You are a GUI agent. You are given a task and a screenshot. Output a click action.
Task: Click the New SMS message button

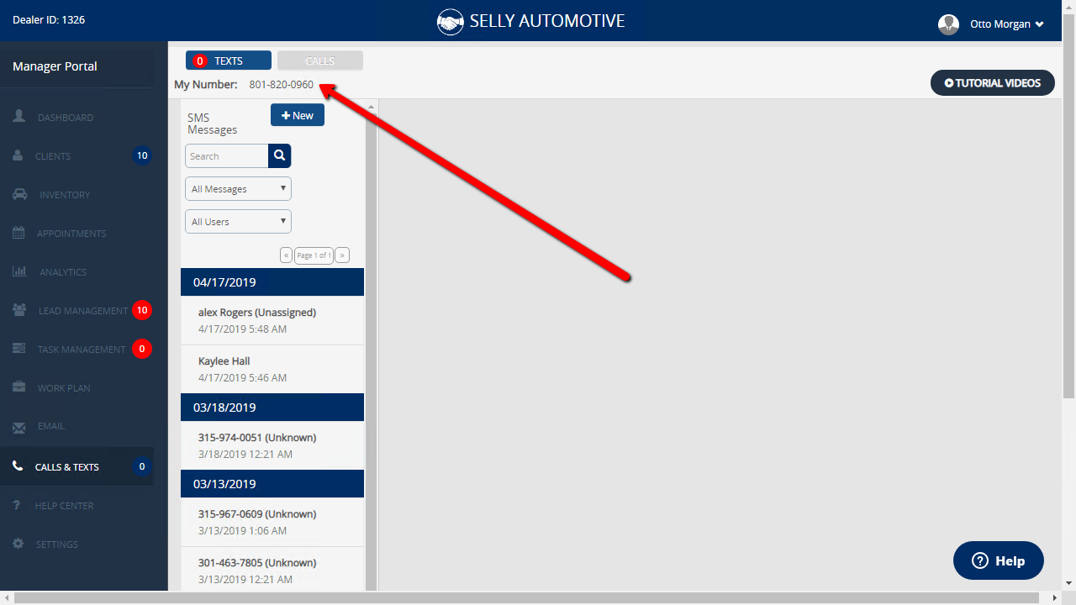point(297,114)
